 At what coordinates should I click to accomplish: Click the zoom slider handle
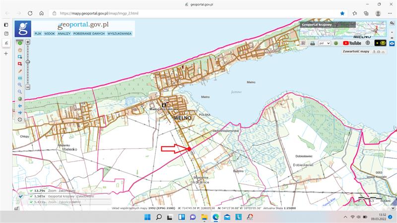click(x=28, y=61)
